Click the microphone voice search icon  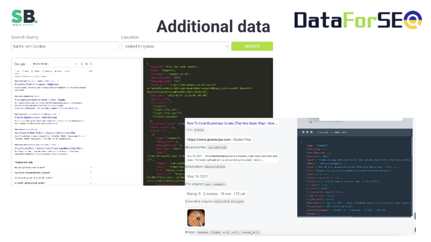click(82, 64)
